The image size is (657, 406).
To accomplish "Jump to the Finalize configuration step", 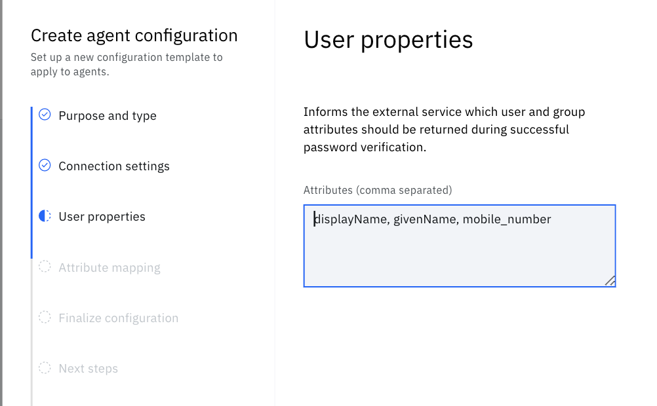I will [x=119, y=318].
